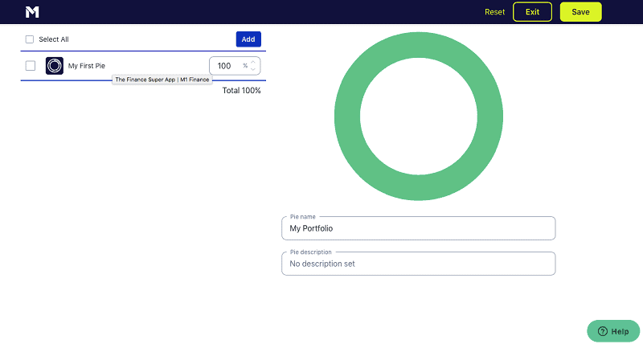Click the 100 percent allocation field
The height and width of the screenshot is (344, 643).
tap(224, 66)
